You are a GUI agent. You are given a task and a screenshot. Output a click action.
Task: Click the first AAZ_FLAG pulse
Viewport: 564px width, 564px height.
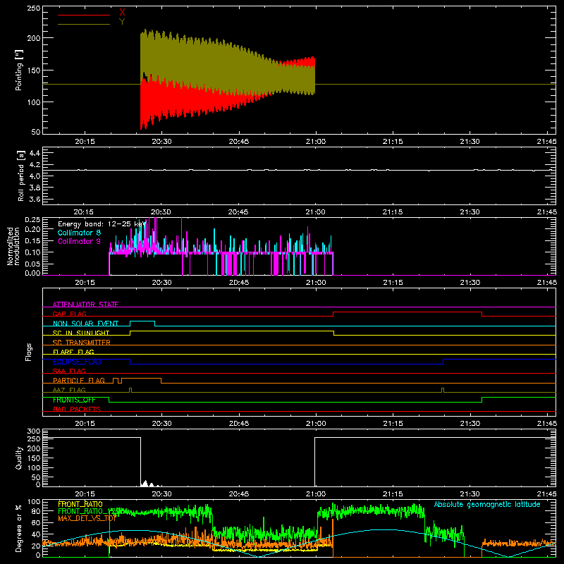[x=130, y=390]
